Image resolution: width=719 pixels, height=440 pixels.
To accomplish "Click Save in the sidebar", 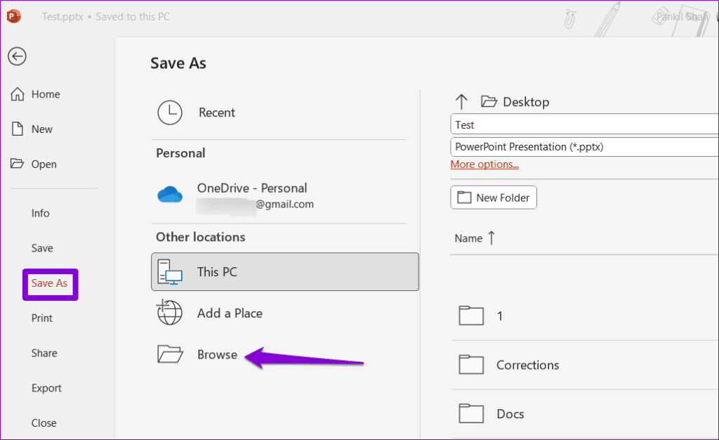I will pos(42,247).
